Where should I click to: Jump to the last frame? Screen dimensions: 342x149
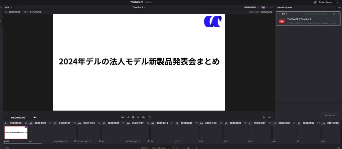click(x=144, y=117)
